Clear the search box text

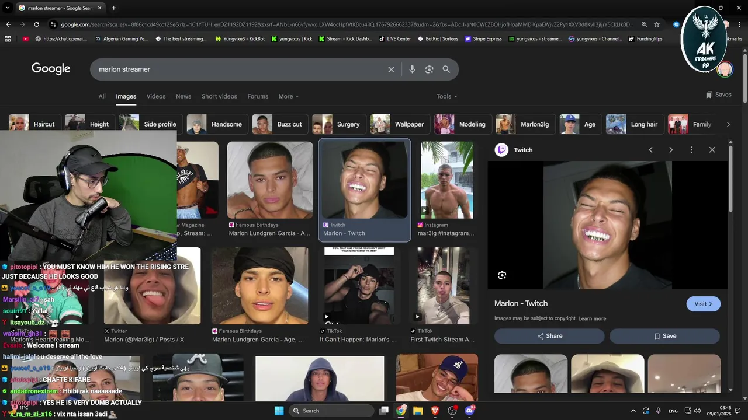pos(391,69)
